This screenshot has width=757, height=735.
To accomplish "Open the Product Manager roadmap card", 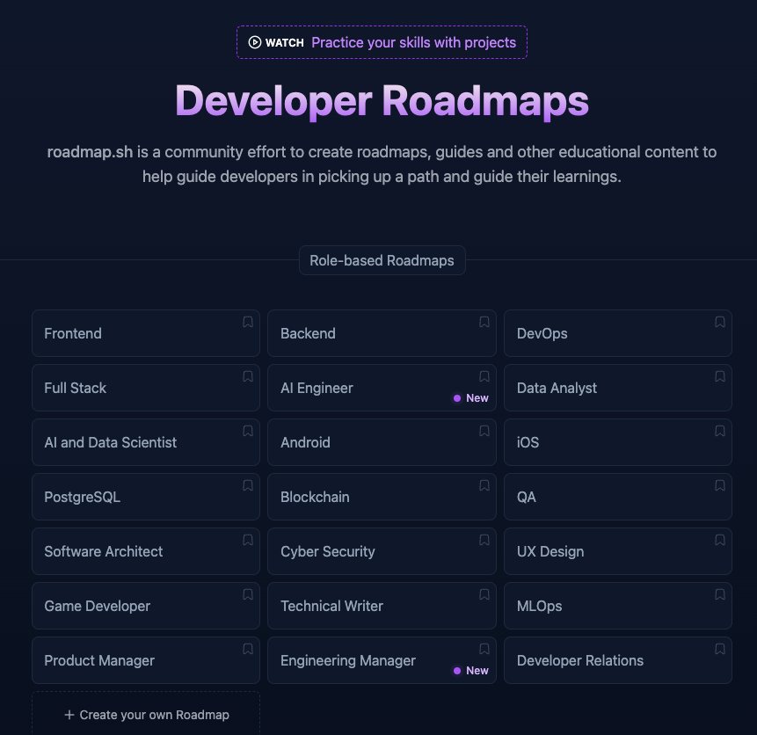I will tap(146, 660).
